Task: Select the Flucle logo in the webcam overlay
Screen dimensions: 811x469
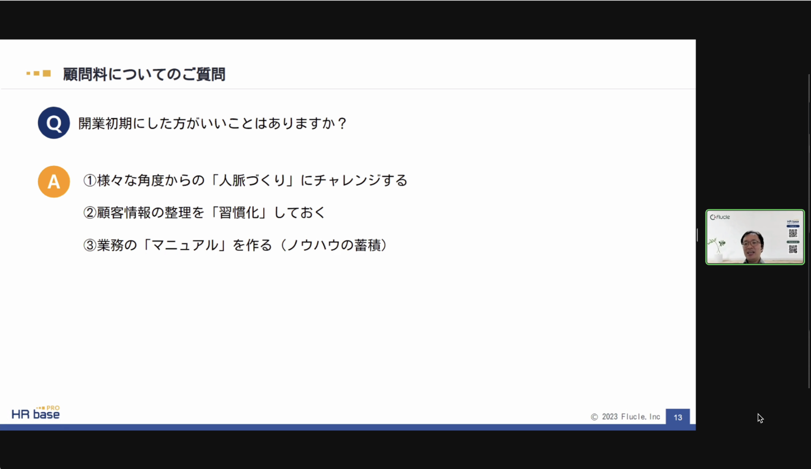Action: pos(720,217)
